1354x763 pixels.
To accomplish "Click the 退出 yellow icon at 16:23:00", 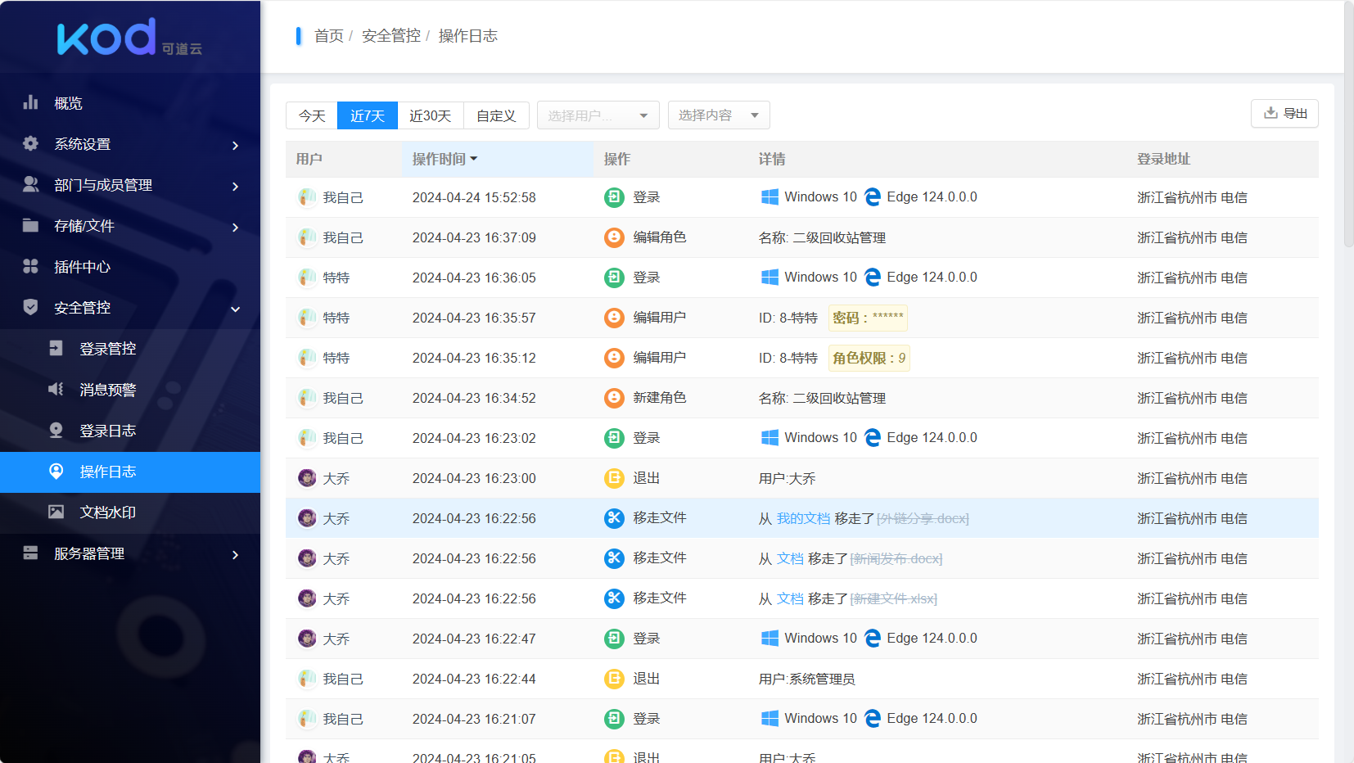I will point(614,478).
